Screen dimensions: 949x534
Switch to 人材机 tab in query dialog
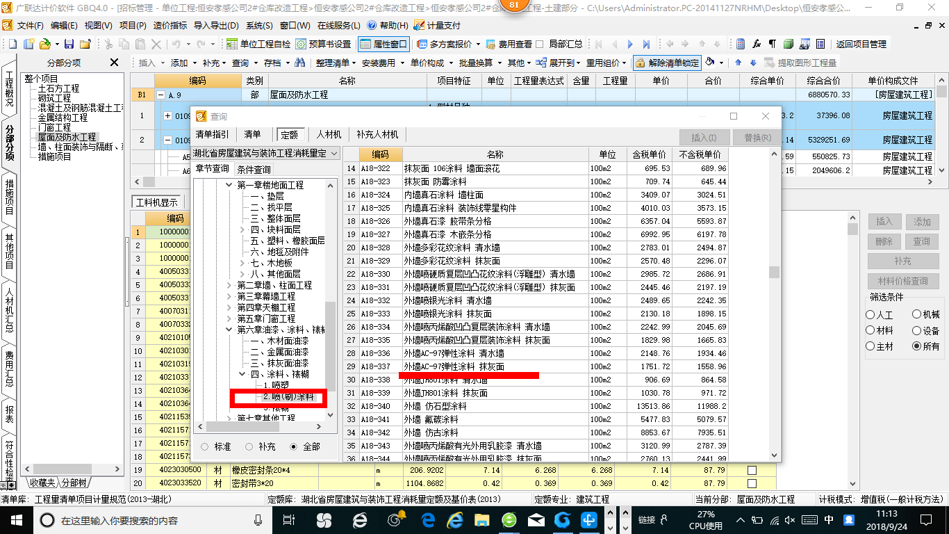(x=329, y=134)
